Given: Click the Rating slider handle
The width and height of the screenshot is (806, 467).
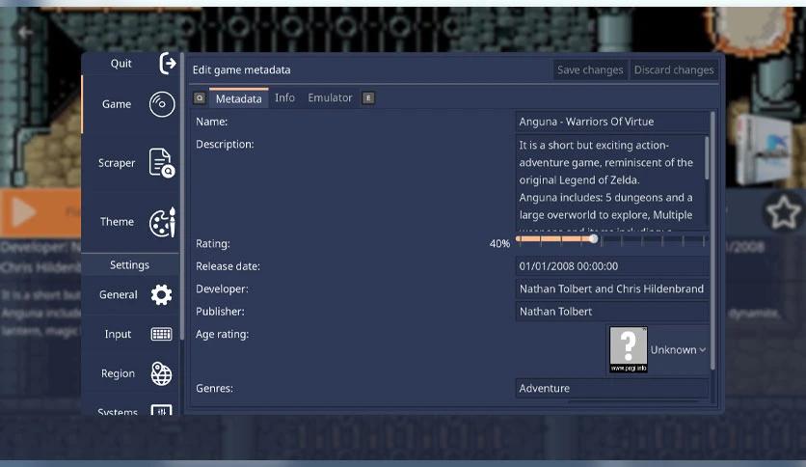Looking at the screenshot, I should pos(594,239).
